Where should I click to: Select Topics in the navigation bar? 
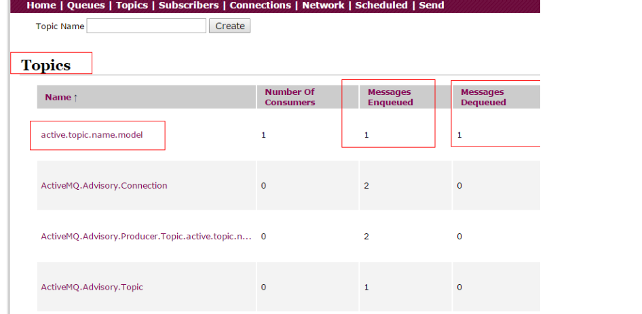[x=132, y=5]
